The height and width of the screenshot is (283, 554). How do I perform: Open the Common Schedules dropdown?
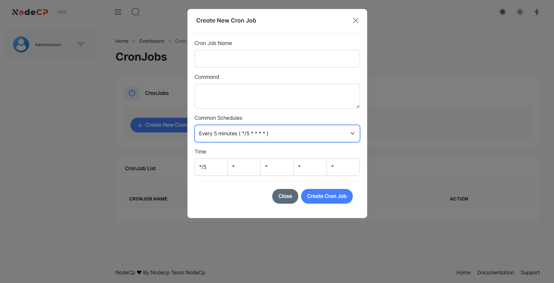[277, 134]
